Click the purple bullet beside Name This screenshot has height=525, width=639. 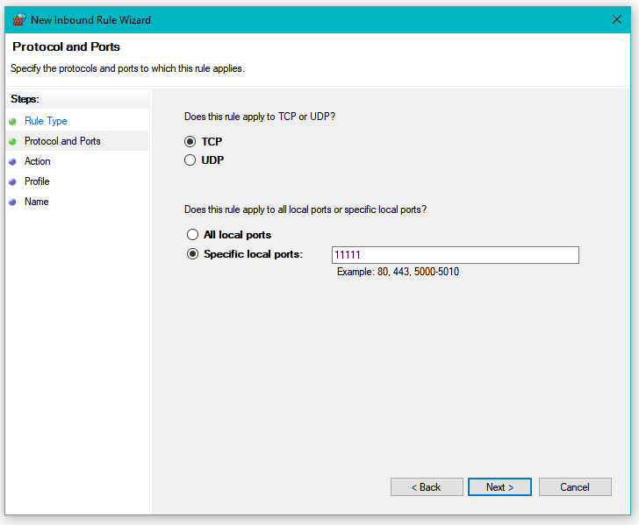point(12,202)
